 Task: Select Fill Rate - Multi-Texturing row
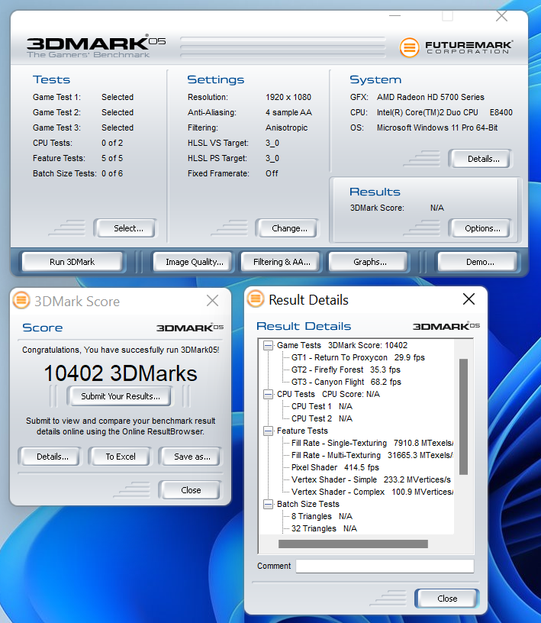(372, 455)
